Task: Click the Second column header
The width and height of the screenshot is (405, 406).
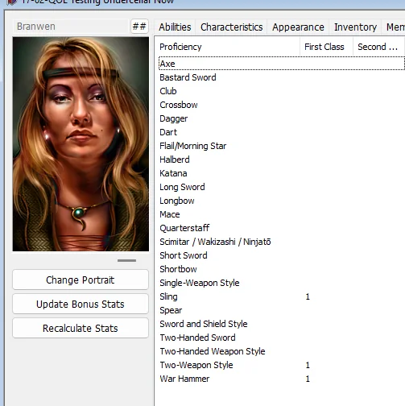Action: click(x=378, y=47)
